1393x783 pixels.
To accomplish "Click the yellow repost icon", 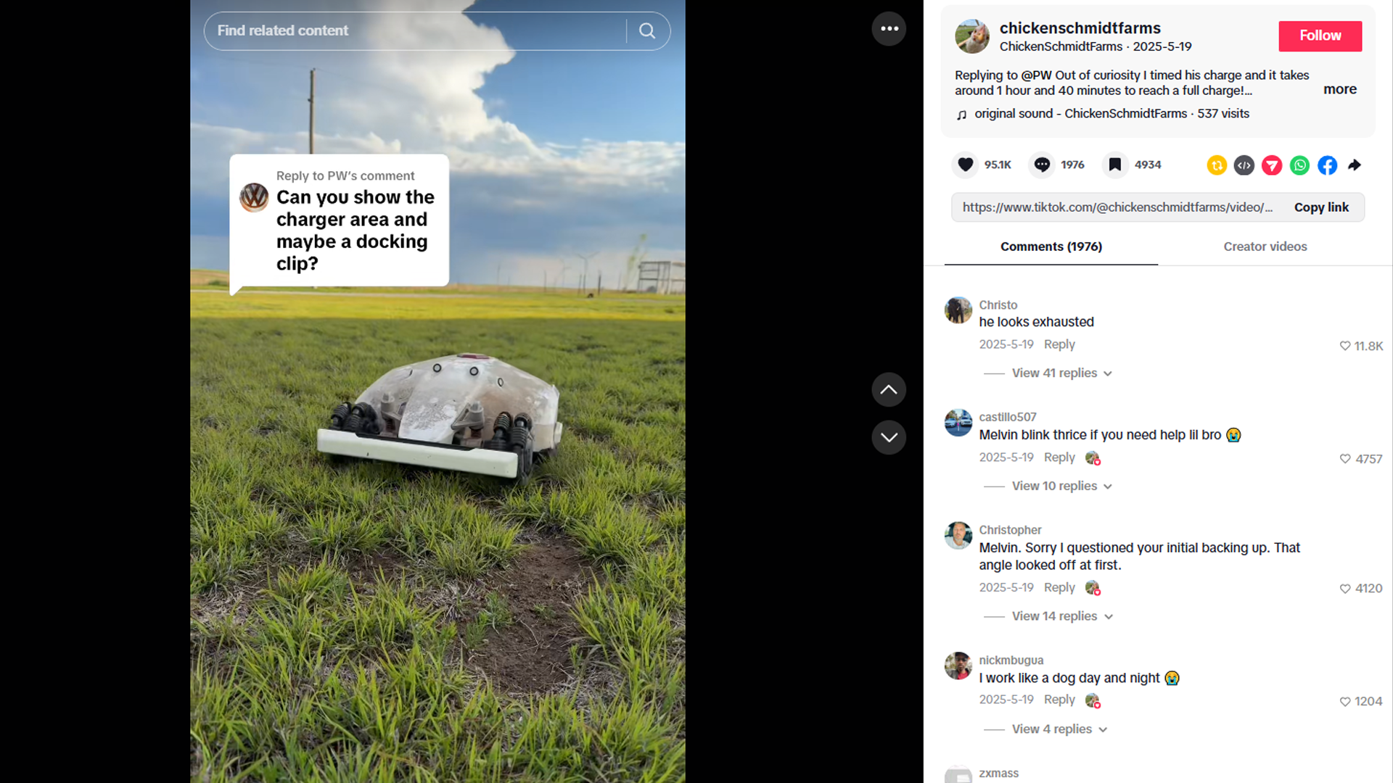I will click(x=1217, y=165).
